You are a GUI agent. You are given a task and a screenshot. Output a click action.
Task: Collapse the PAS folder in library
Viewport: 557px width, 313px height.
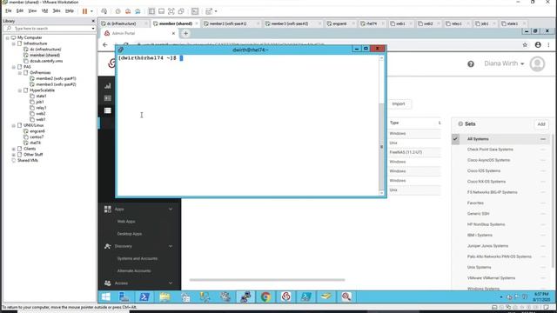pos(14,67)
